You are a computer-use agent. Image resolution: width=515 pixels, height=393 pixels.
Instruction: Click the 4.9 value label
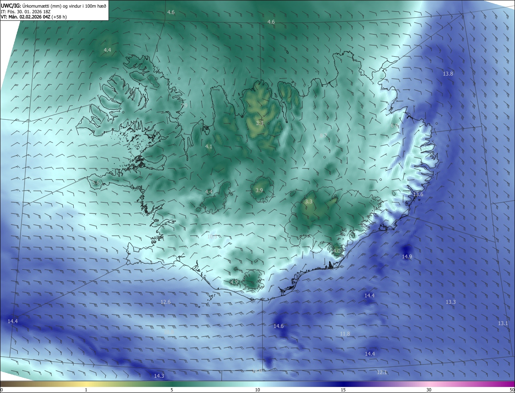234,282
